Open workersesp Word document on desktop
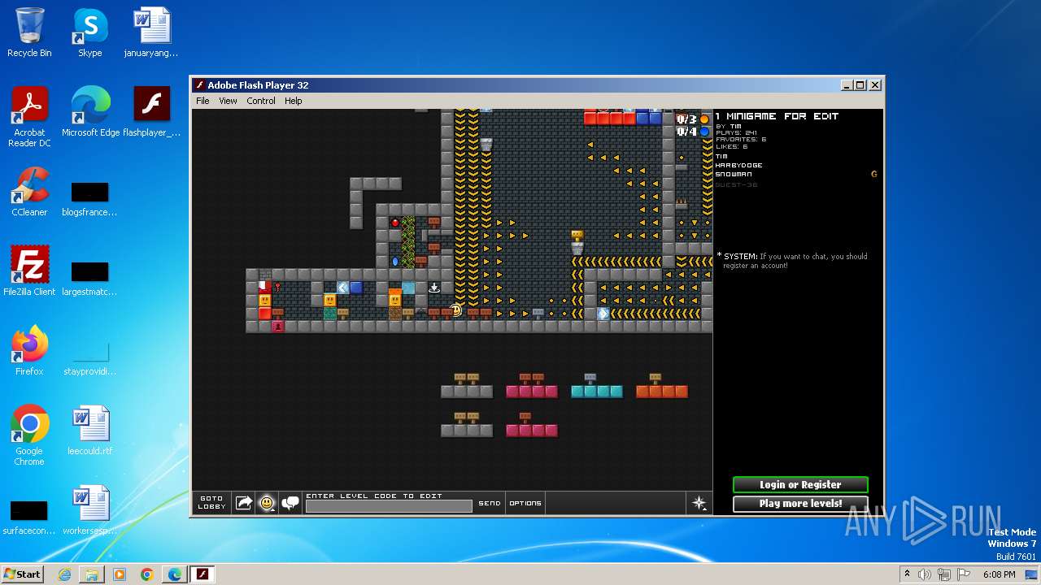The image size is (1041, 585). 90,510
